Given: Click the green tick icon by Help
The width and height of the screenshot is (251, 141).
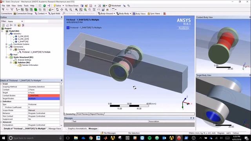Looking at the screenshot, I should pos(44,5).
